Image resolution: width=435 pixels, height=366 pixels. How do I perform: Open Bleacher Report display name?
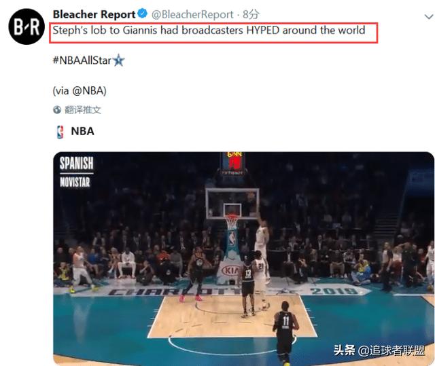94,14
